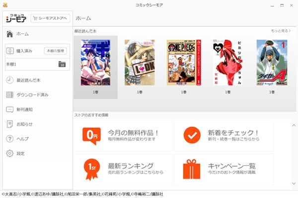The width and height of the screenshot is (298, 198).
Task: Close the コミックシーモア window
Action: click(292, 5)
